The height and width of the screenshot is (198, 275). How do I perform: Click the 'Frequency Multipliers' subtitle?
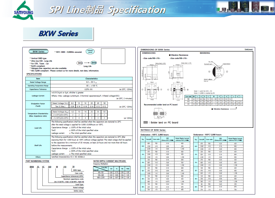coord(101,164)
